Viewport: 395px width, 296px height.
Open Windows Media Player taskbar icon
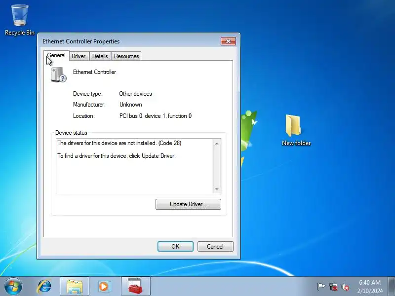coord(104,287)
